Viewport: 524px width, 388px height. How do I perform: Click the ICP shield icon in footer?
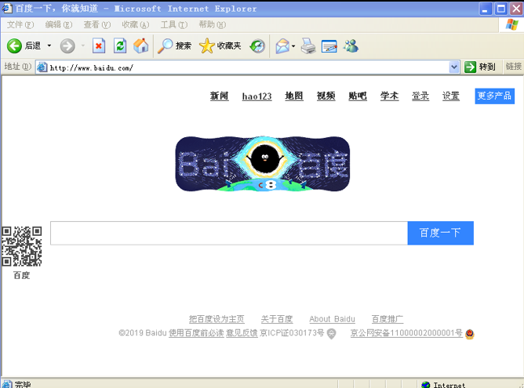coord(331,334)
